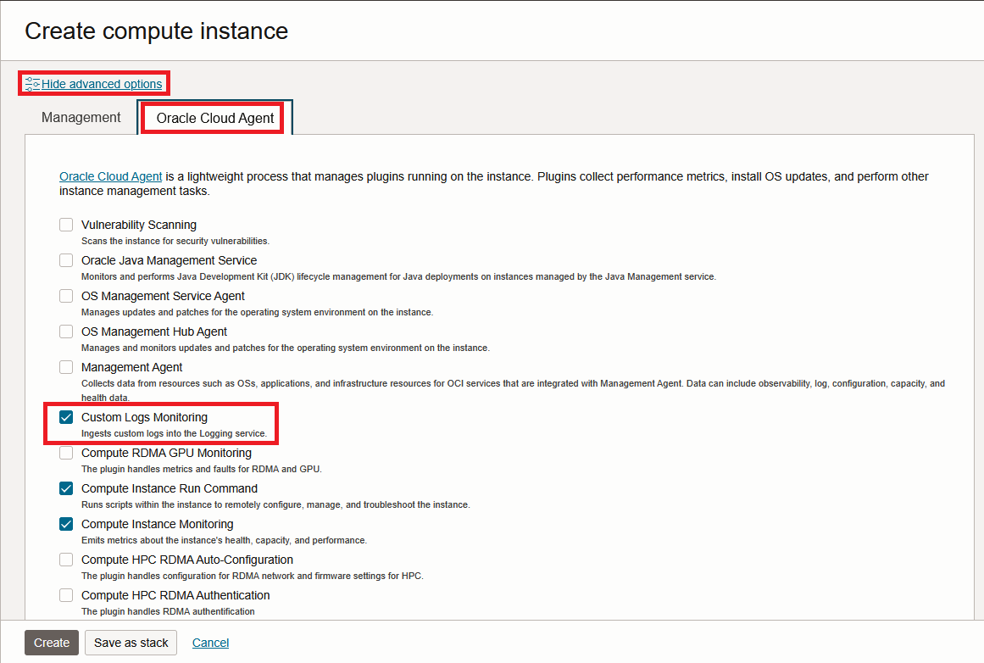984x663 pixels.
Task: Enable OS Management Service Agent plugin
Action: [66, 296]
